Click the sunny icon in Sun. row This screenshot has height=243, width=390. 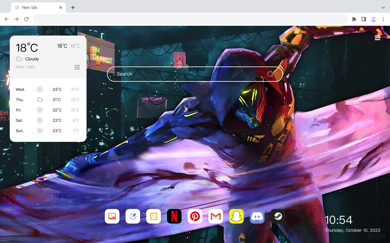tap(40, 131)
